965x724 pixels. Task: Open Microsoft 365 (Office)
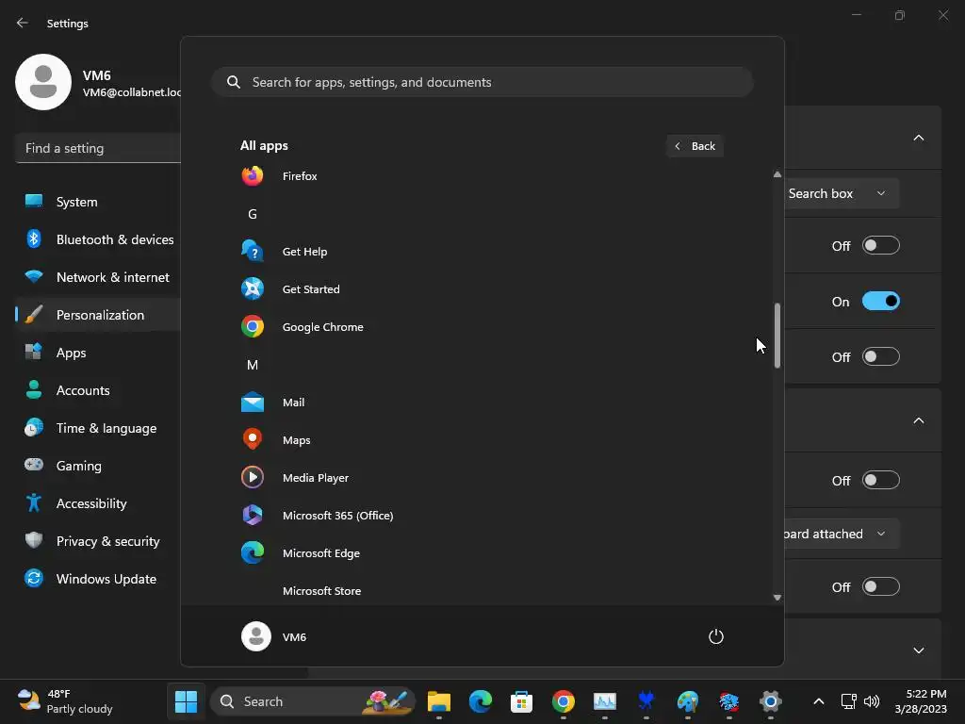click(x=482, y=516)
